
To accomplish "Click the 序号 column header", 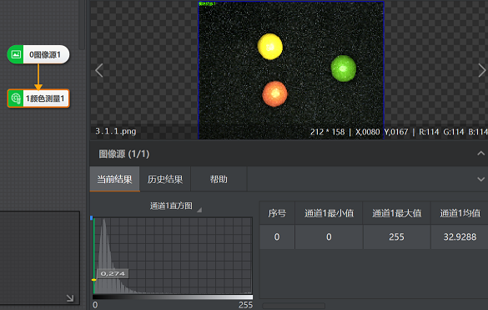I will (x=277, y=213).
